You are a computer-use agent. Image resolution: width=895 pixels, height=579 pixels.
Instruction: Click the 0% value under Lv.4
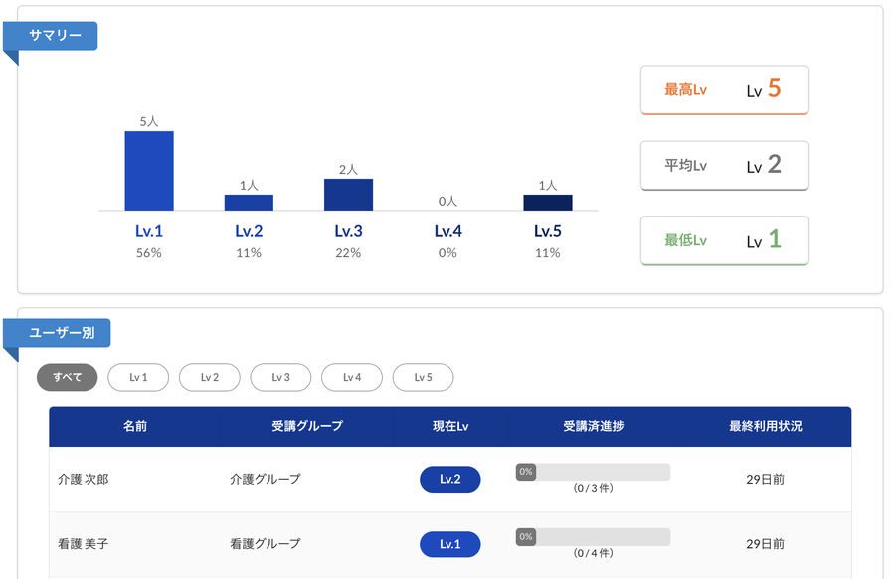point(448,253)
